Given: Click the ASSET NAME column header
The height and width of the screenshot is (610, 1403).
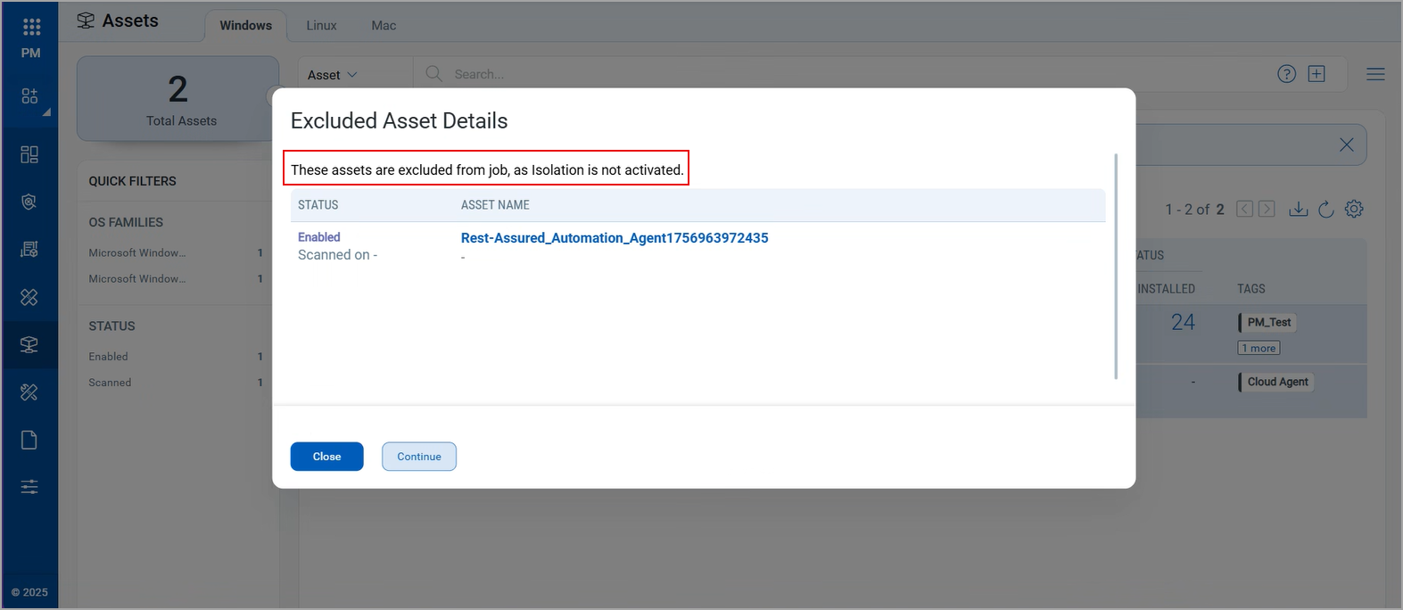Looking at the screenshot, I should pyautogui.click(x=495, y=205).
